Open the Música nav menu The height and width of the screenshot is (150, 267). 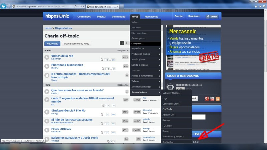(x=101, y=17)
